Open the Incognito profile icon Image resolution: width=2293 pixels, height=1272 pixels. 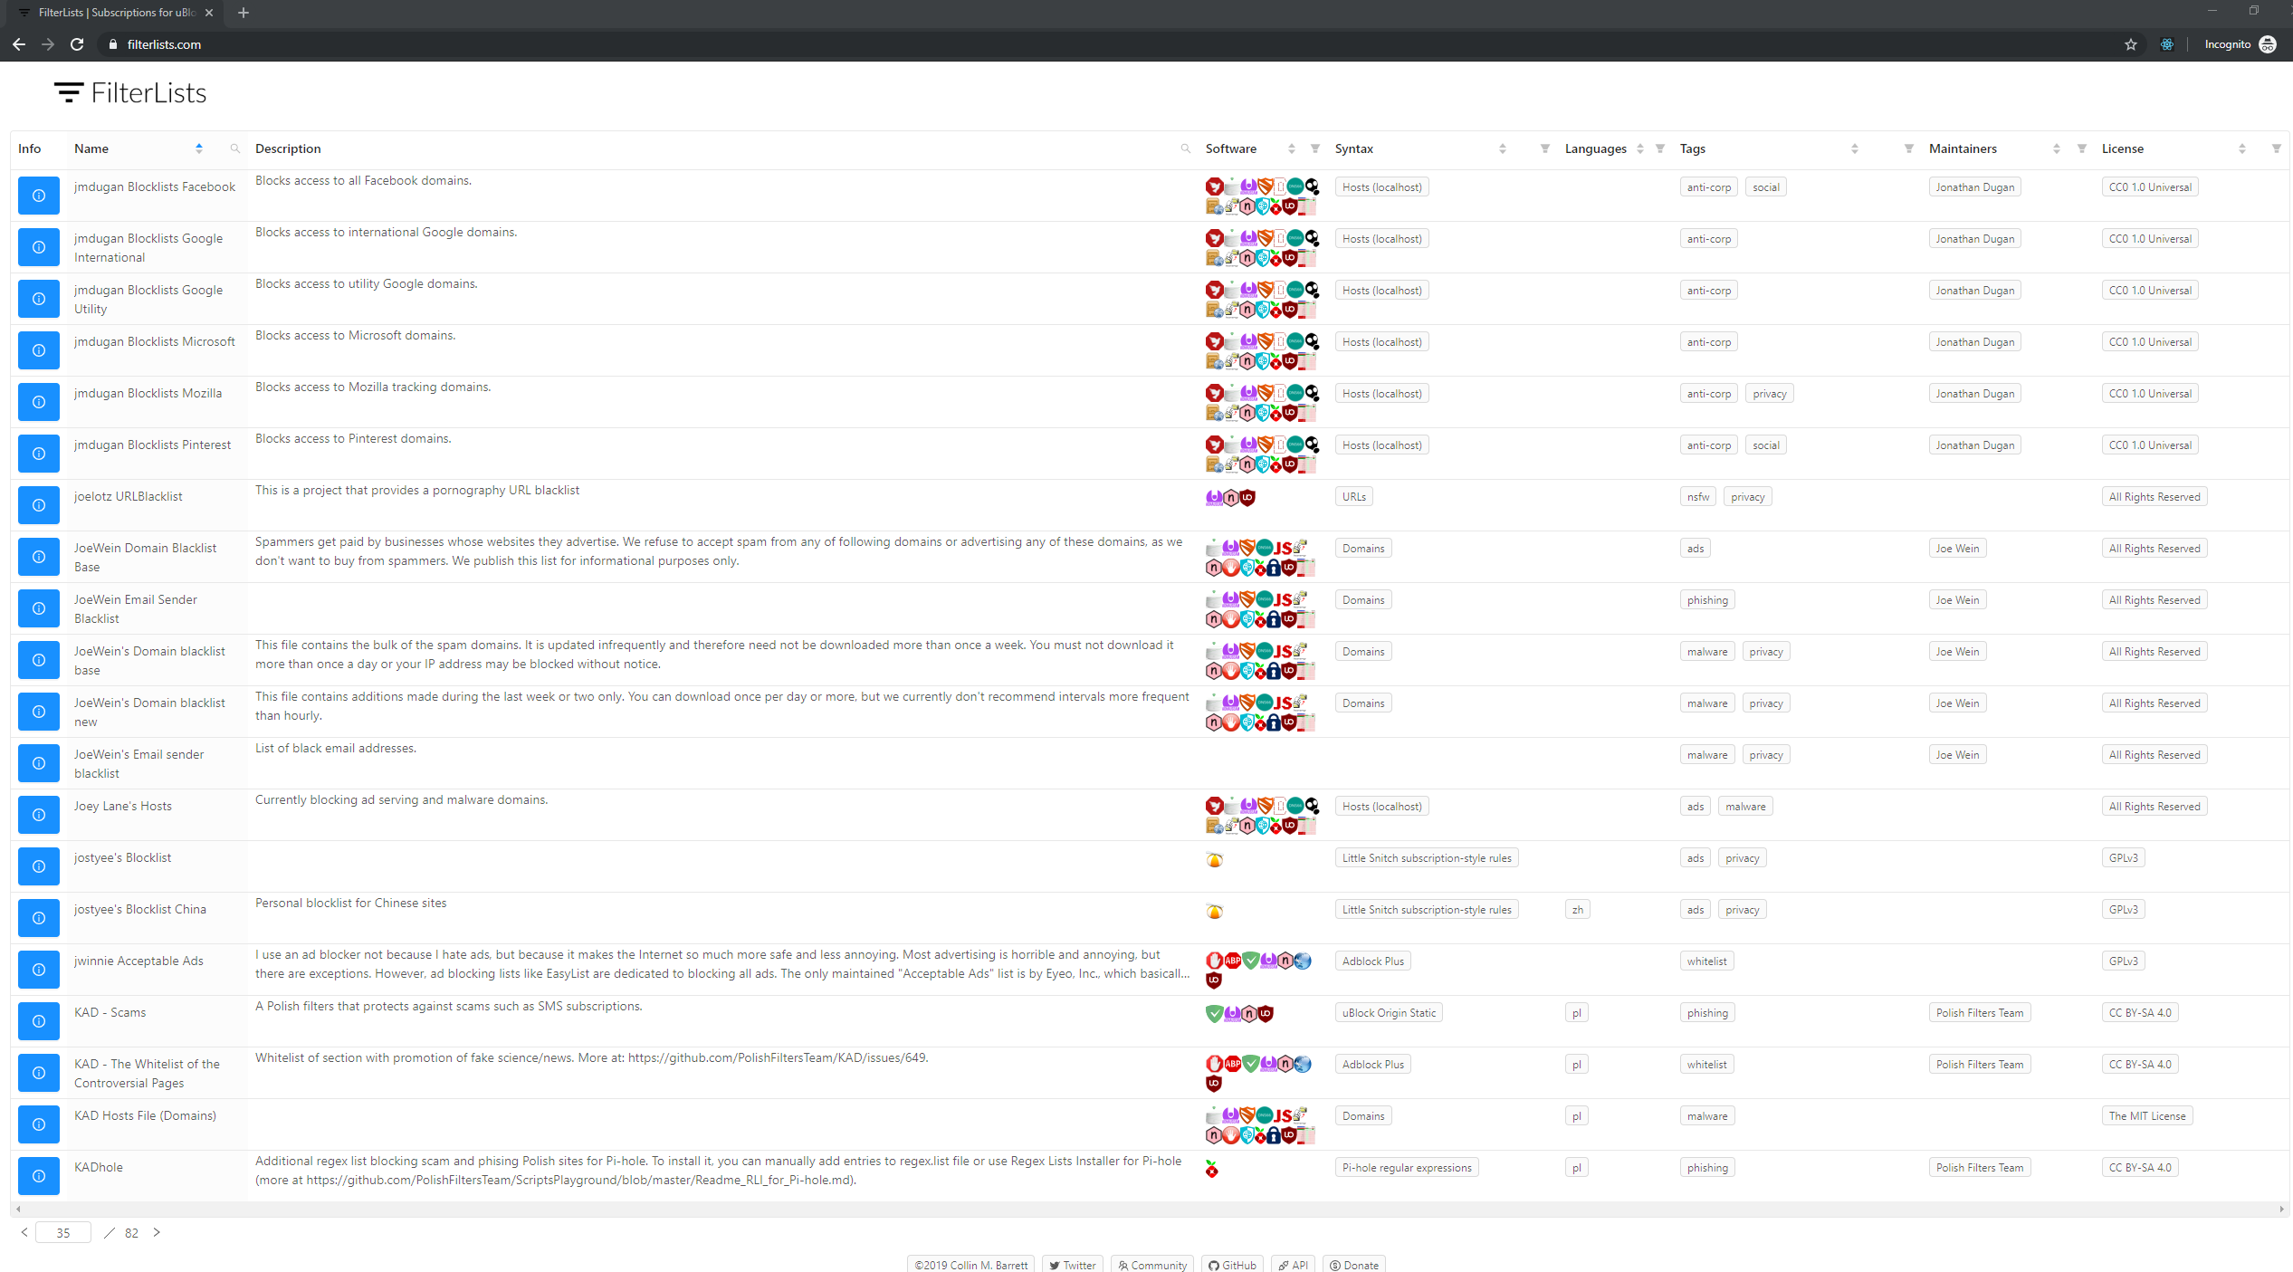pyautogui.click(x=2268, y=44)
